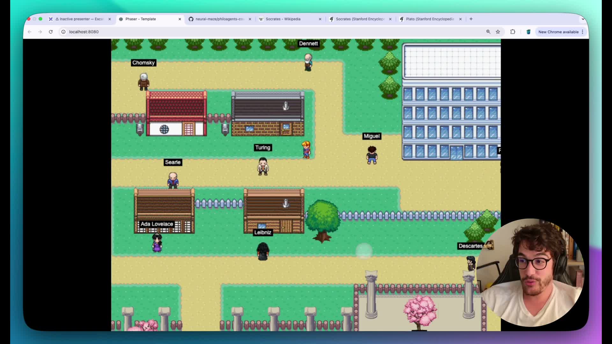Image resolution: width=612 pixels, height=344 pixels.
Task: Click the browser reload icon
Action: pyautogui.click(x=51, y=32)
